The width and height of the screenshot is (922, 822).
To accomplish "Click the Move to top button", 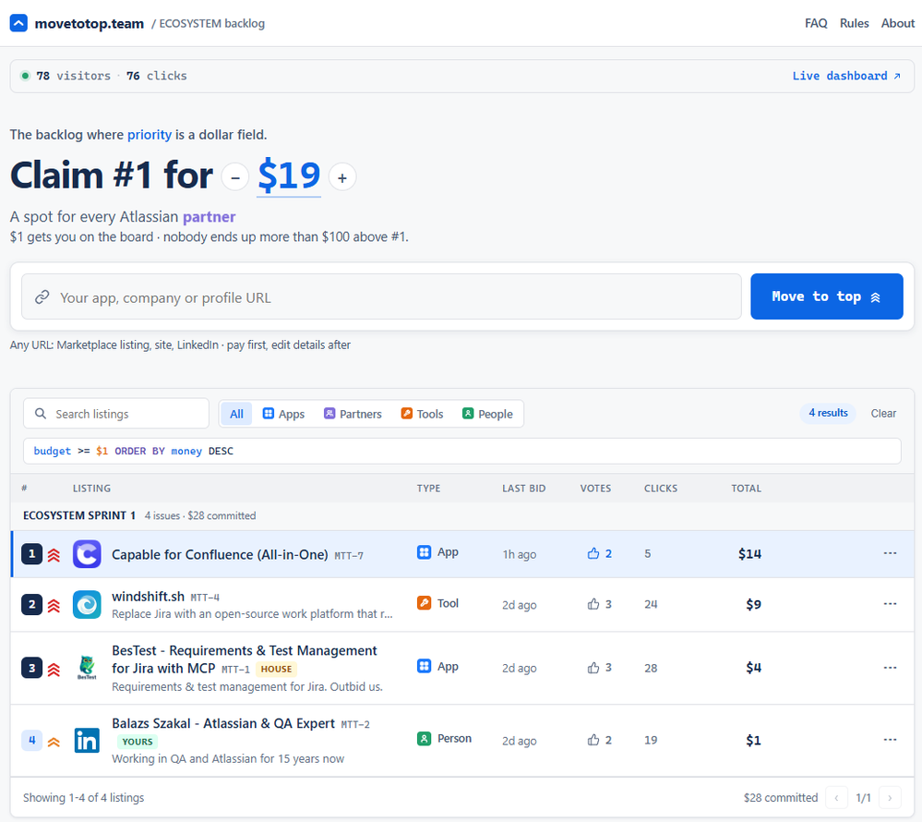I will click(x=827, y=296).
